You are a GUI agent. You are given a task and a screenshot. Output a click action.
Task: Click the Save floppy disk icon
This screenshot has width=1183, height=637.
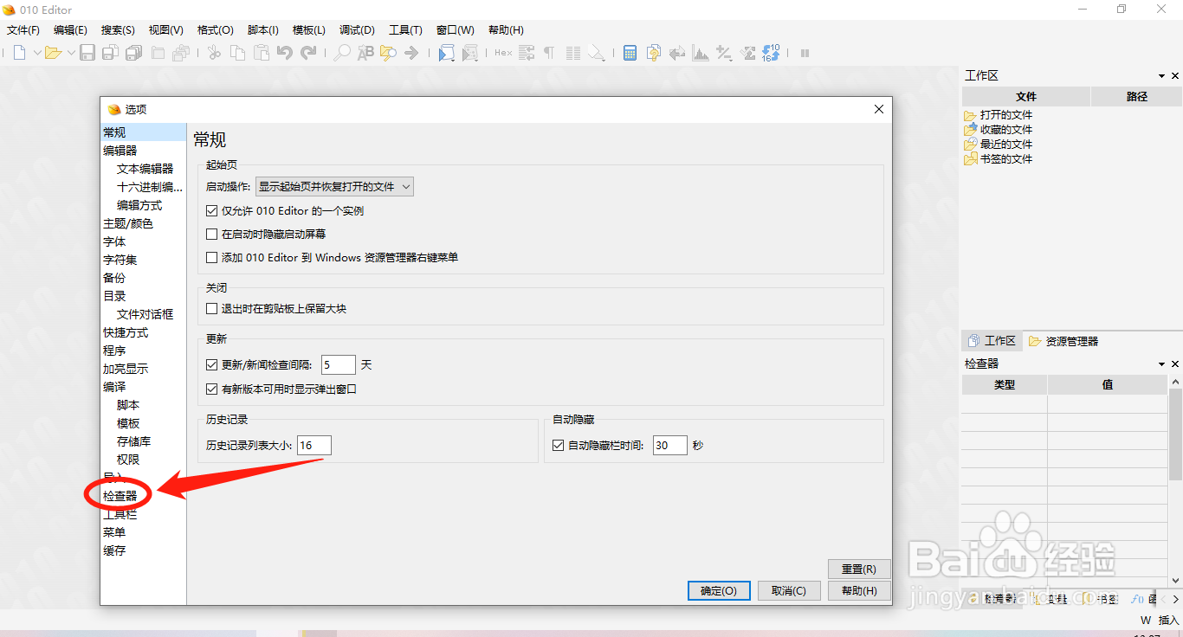[x=87, y=53]
